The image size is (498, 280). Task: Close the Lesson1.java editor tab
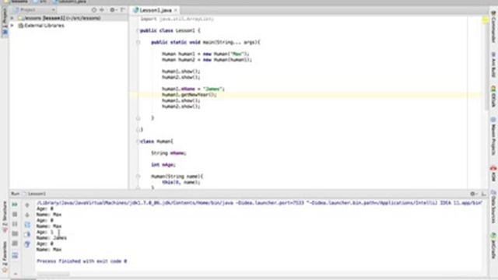point(175,10)
